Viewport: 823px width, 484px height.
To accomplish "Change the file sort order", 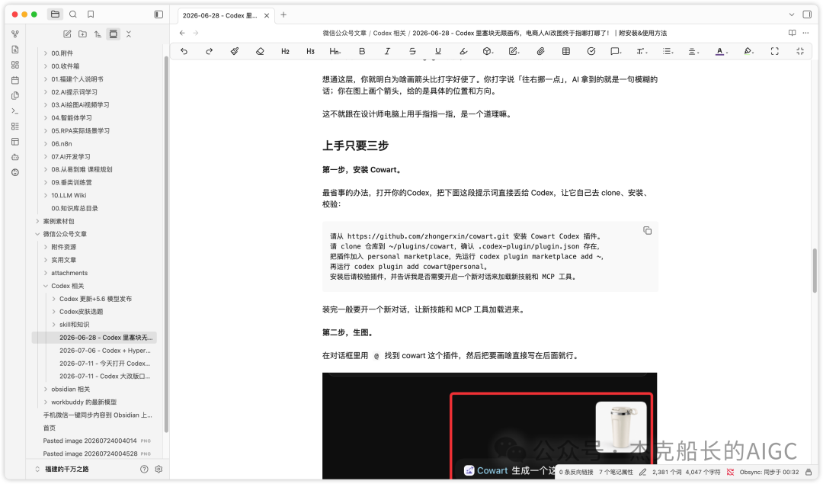I will click(98, 34).
